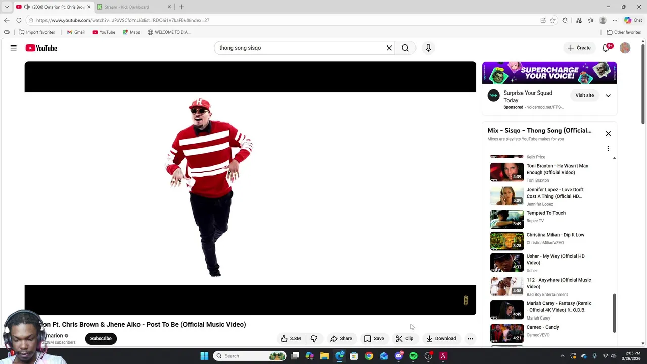Open browser extensions puzzle icon
The image size is (647, 364).
tap(565, 20)
